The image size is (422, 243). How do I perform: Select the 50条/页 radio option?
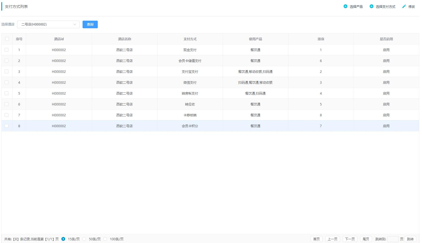click(84, 239)
